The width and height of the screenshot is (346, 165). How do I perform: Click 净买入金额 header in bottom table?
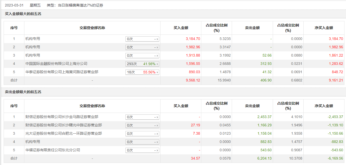pos(324,106)
